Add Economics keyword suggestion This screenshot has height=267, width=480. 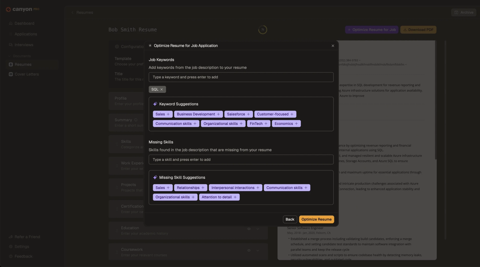[x=286, y=124]
